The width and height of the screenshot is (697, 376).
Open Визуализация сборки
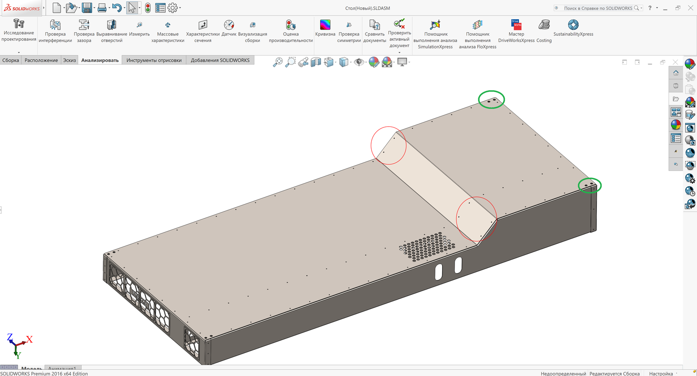coord(252,31)
